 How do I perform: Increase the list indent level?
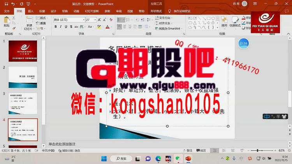[142, 20]
